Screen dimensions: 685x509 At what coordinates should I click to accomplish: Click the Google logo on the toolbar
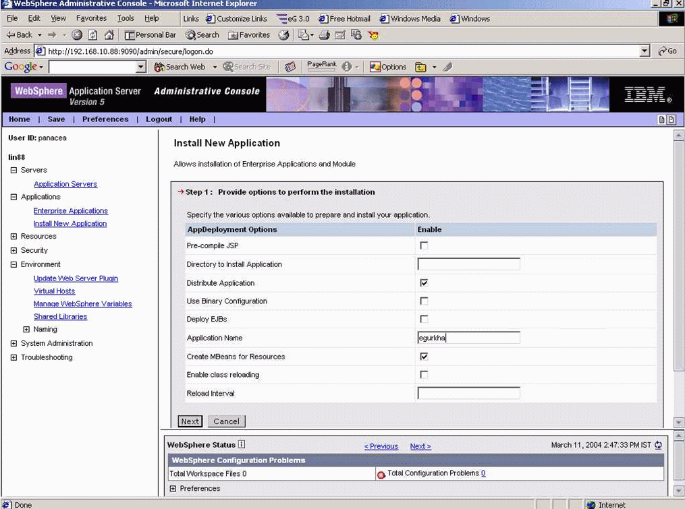[x=20, y=67]
